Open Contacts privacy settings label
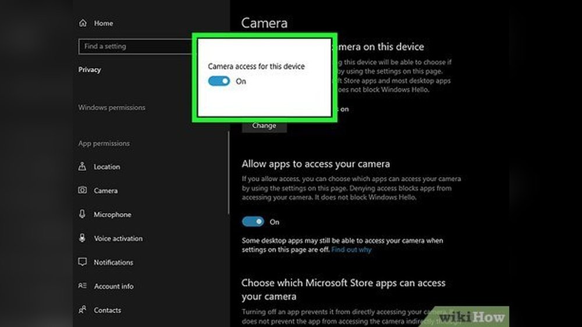 click(107, 310)
